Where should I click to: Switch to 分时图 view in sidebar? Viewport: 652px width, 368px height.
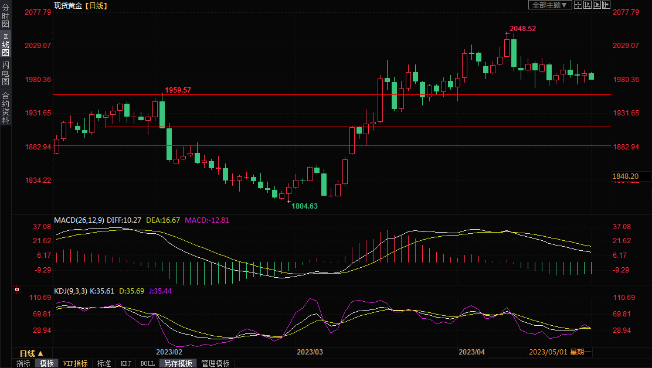(5, 16)
